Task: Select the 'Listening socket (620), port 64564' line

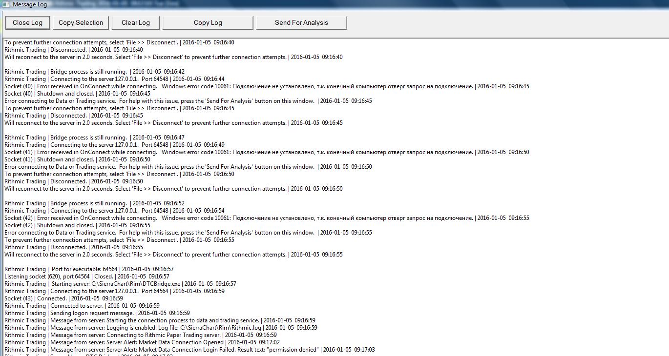Action: click(x=87, y=277)
